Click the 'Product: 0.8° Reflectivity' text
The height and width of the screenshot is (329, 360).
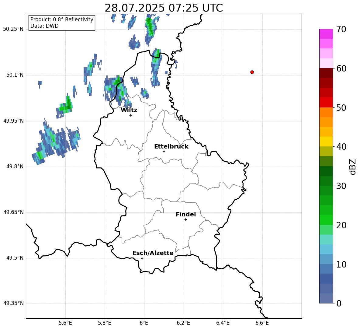[62, 19]
